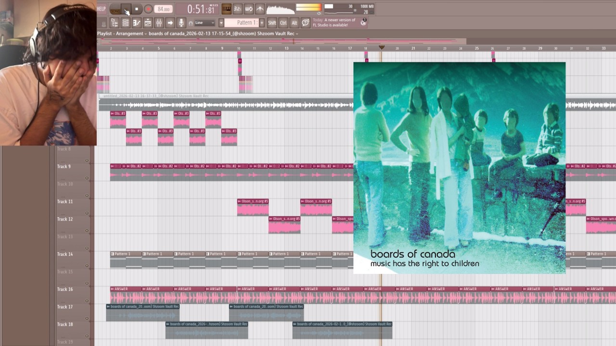Click the microphone recording icon
616x346 pixels.
tap(181, 23)
